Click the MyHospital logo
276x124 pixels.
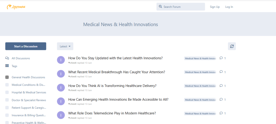coord(16,7)
